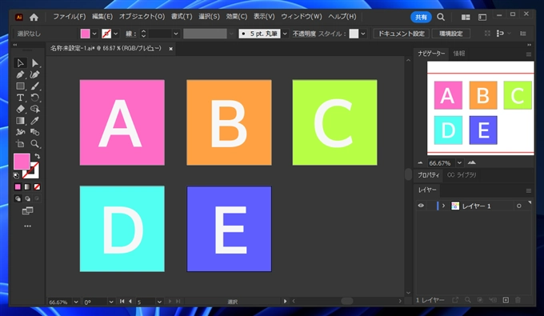Switch to 情報 panel tab
Viewport: 544px width, 316px height.
(459, 54)
